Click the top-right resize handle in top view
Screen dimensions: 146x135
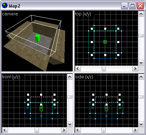pyautogui.click(x=118, y=29)
